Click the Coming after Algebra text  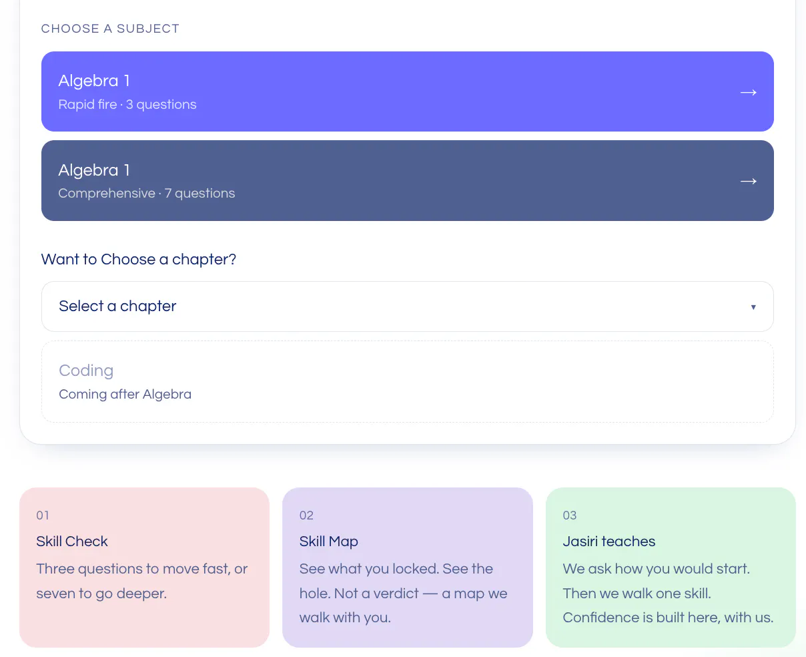point(125,394)
